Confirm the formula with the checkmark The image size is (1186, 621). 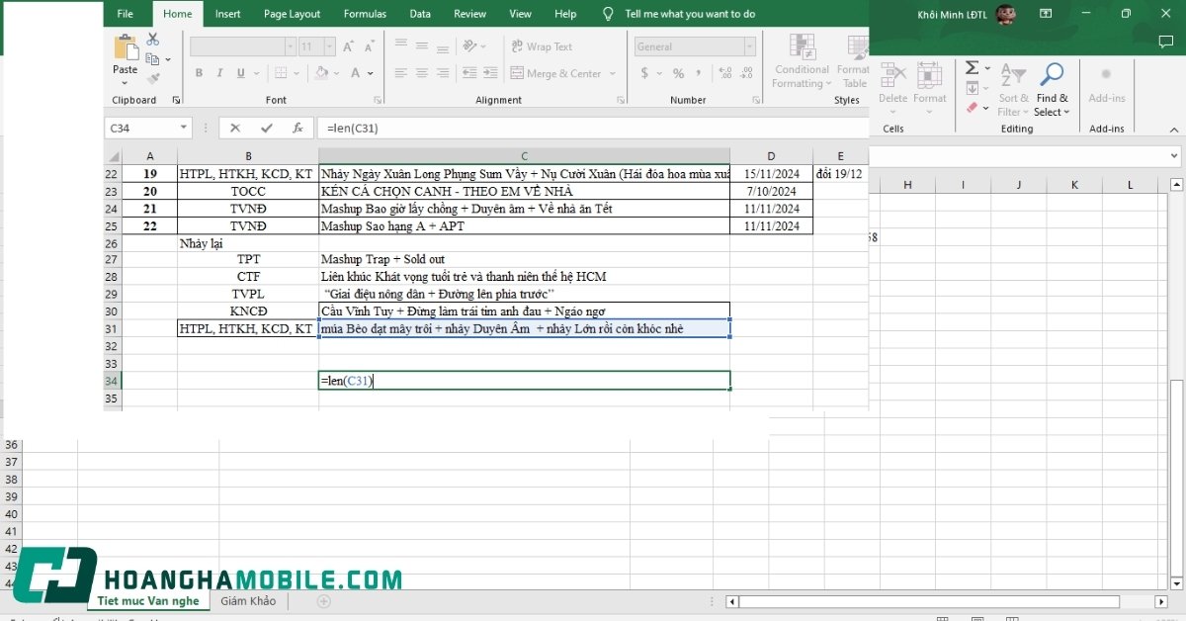point(266,128)
